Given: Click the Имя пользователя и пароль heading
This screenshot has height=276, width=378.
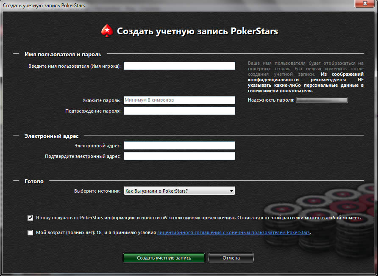Looking at the screenshot, I should tap(63, 55).
